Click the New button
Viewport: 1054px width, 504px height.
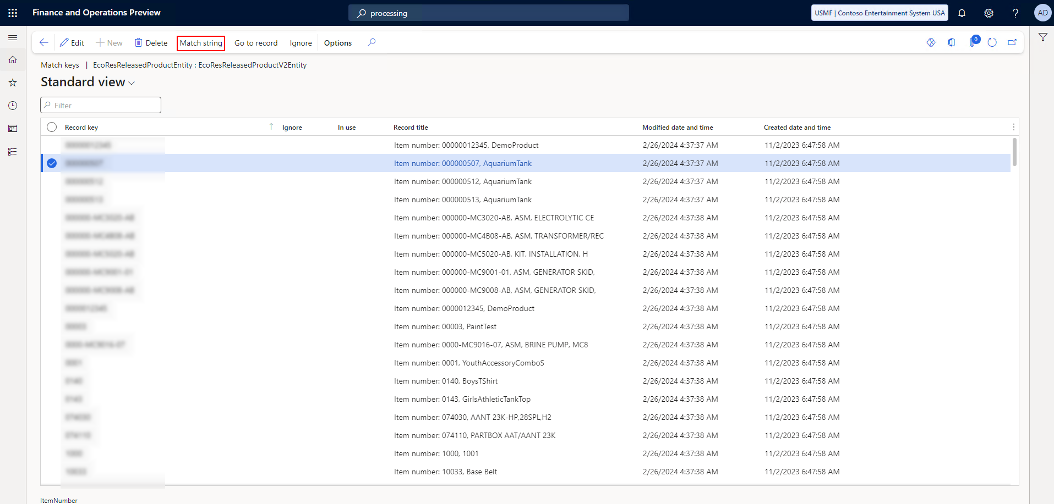(x=109, y=43)
